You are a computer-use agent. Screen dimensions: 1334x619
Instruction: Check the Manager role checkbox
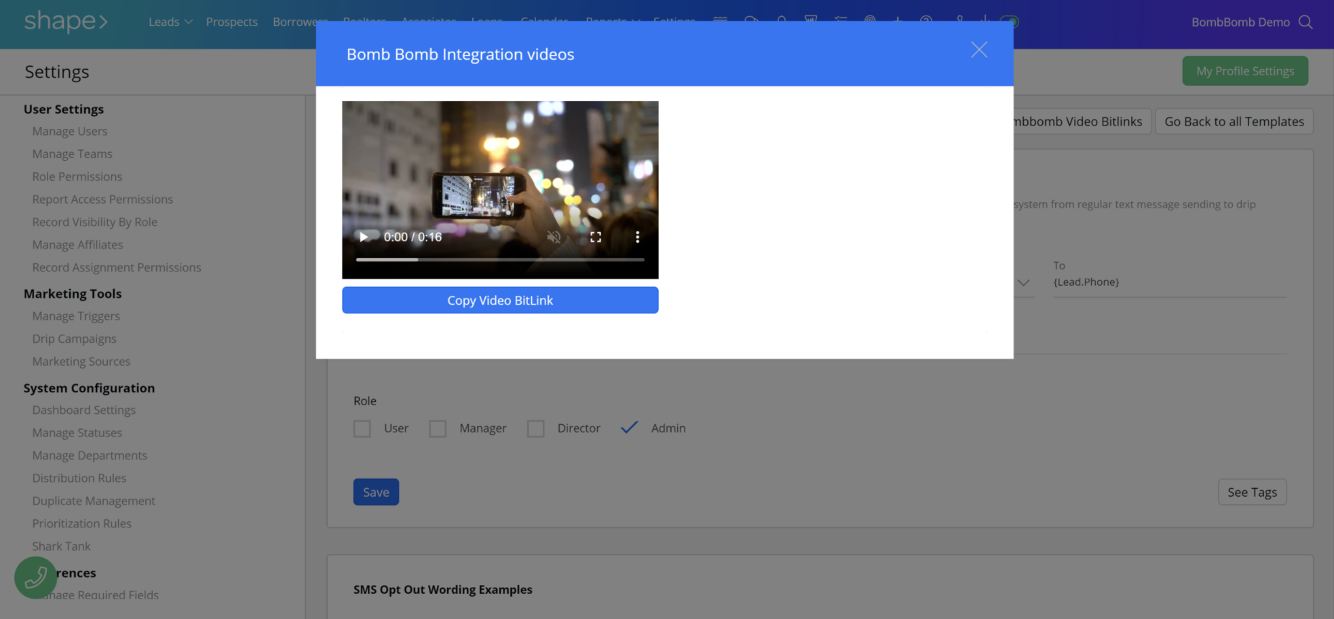click(x=438, y=429)
